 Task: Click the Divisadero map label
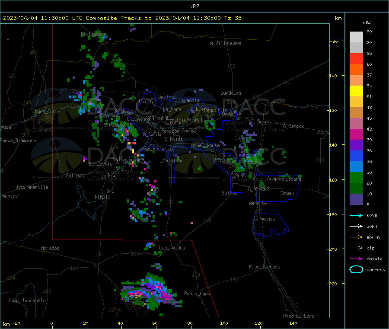tap(93, 34)
